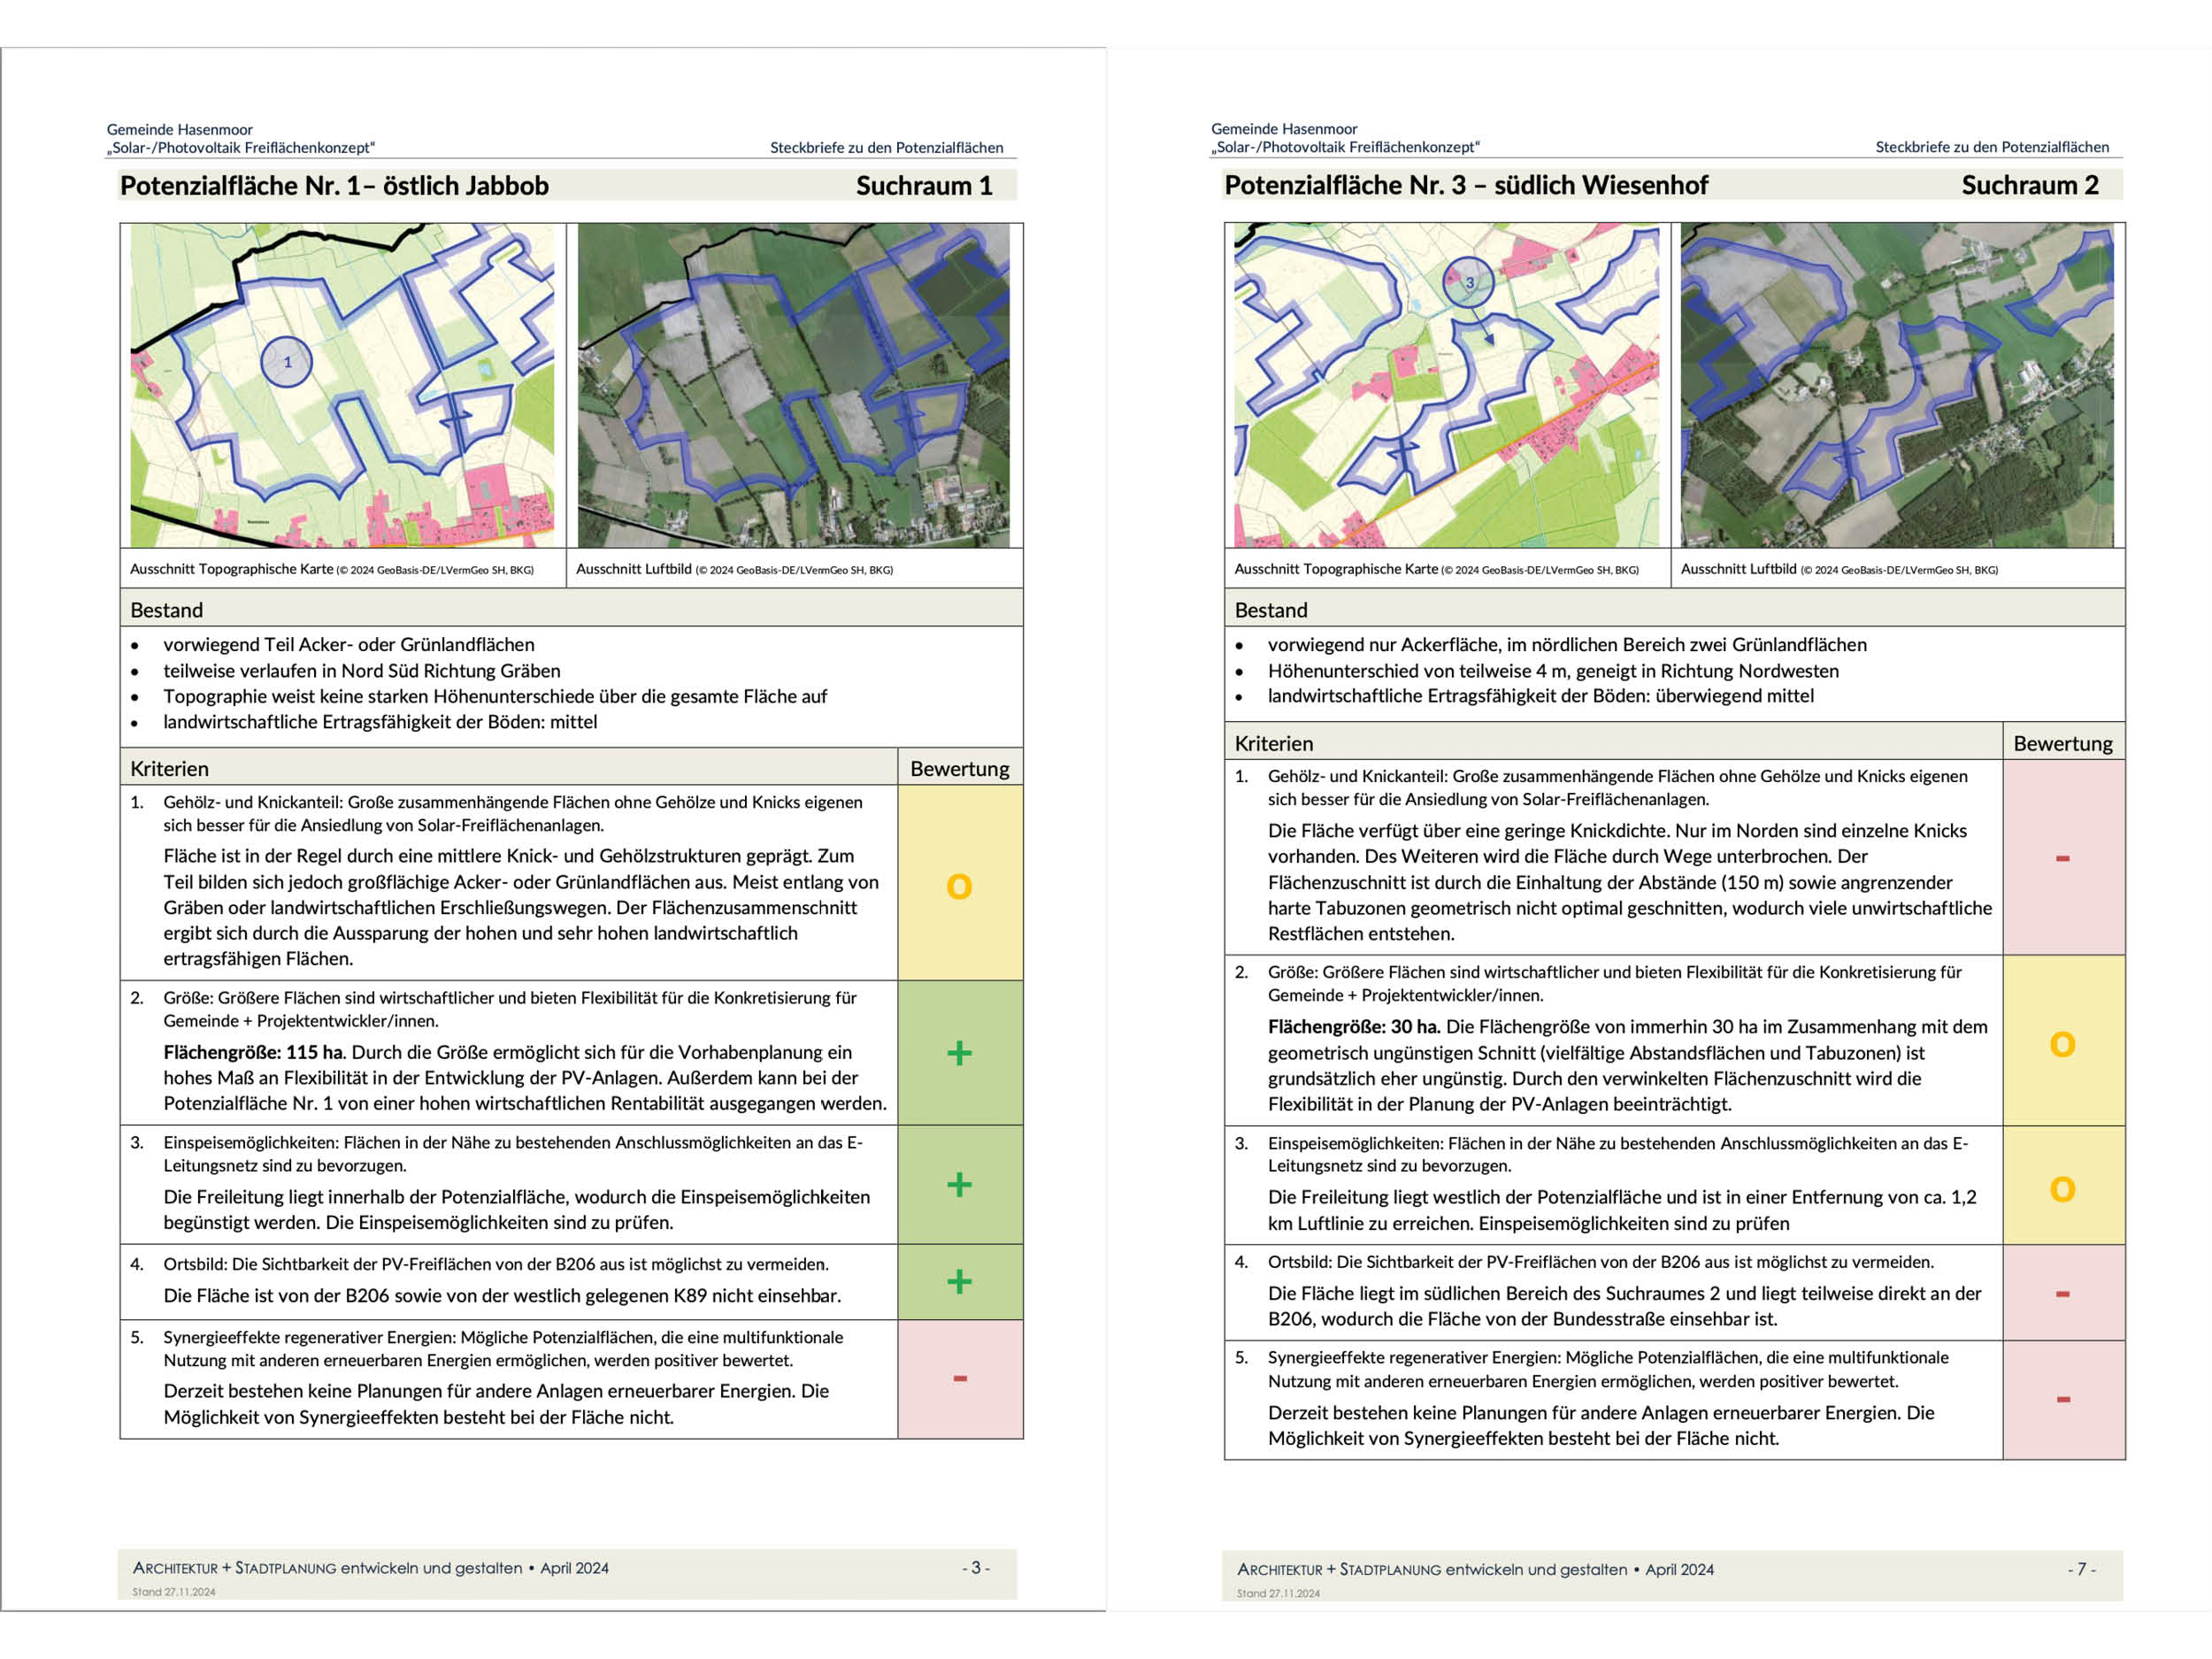The height and width of the screenshot is (1659, 2212).
Task: Click the orange 'o' for Einspeisemöglichkeiten on page 7
Action: point(2062,1189)
